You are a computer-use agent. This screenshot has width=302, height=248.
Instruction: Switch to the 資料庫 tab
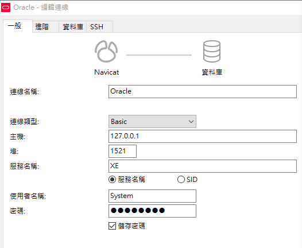(x=72, y=26)
